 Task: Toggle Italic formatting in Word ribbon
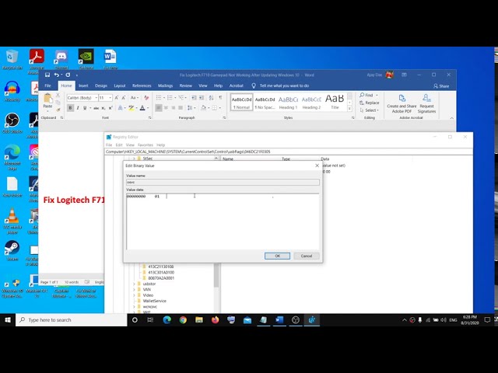pos(78,108)
